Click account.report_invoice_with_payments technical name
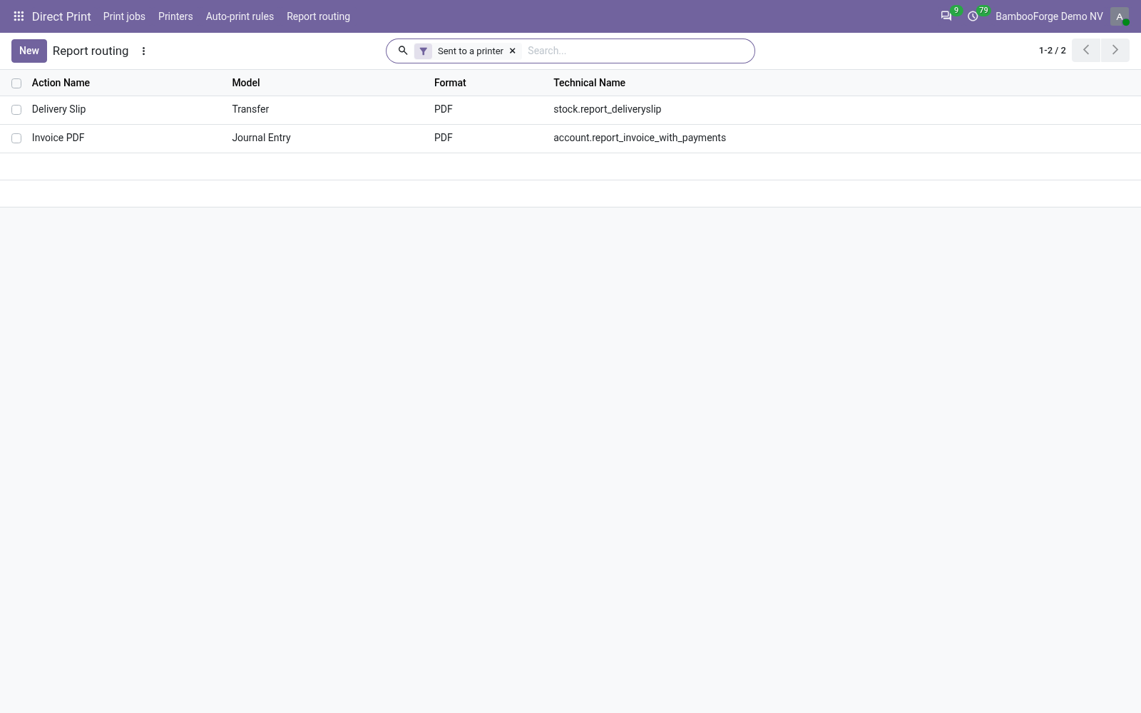This screenshot has height=713, width=1141. [x=640, y=138]
